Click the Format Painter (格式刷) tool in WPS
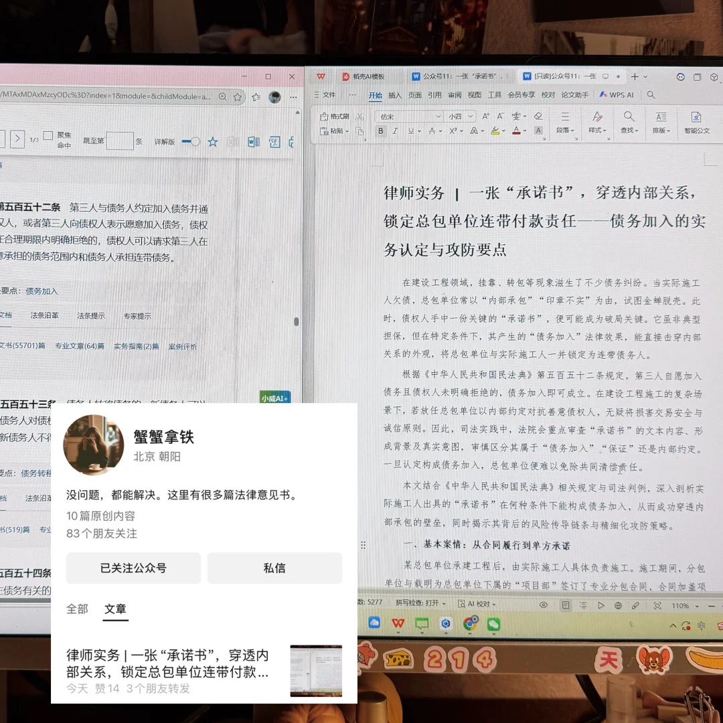The image size is (723, 723). [335, 116]
